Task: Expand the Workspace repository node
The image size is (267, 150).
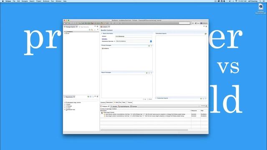Action: (x=65, y=102)
